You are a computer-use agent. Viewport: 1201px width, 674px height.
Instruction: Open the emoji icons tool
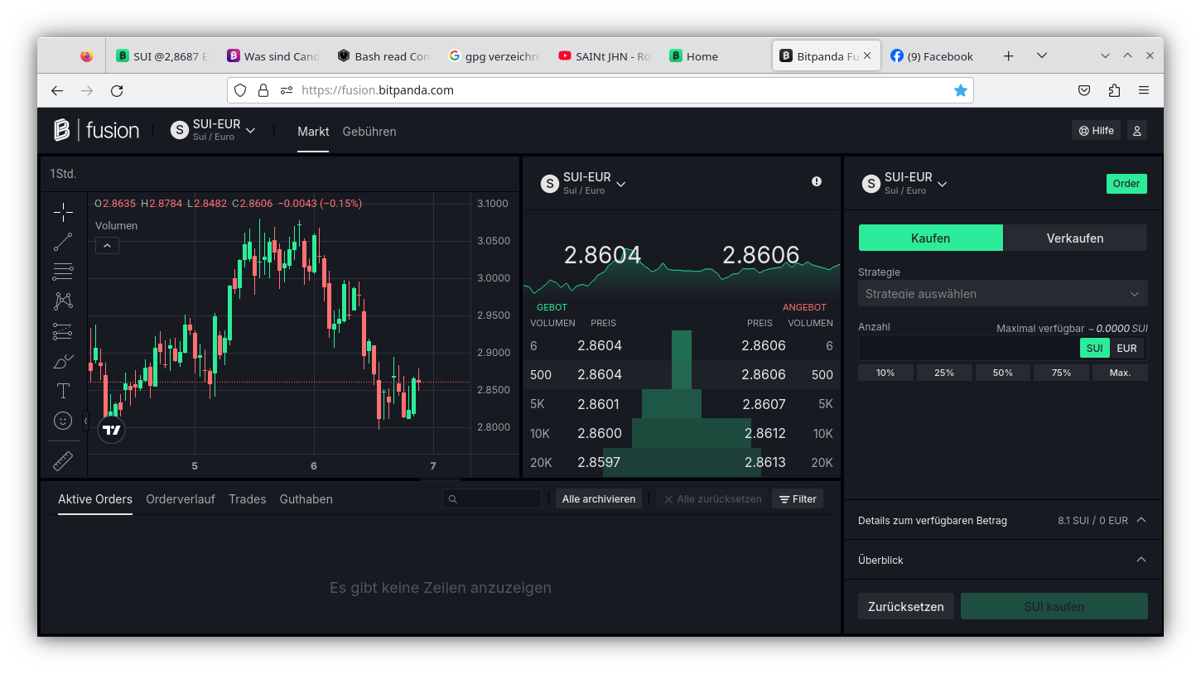[x=63, y=421]
